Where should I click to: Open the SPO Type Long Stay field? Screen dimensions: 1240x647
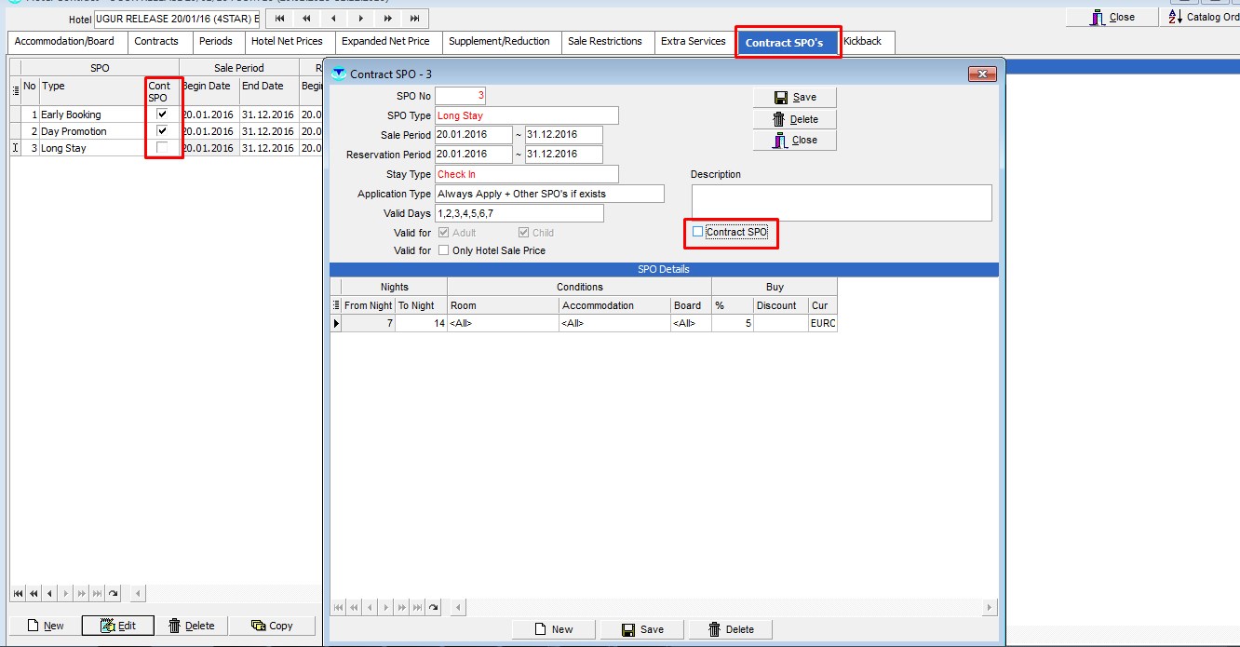point(526,115)
